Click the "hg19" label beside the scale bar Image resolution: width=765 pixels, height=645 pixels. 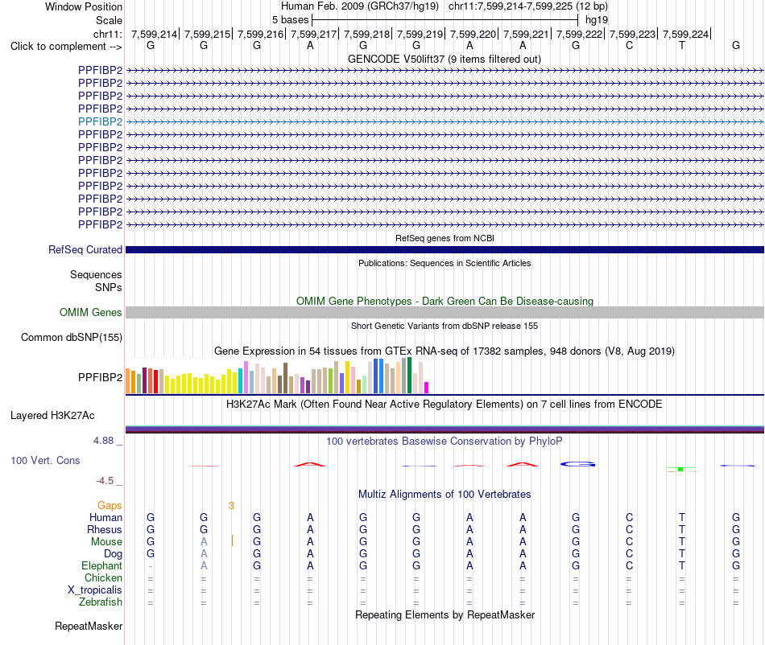(x=597, y=20)
